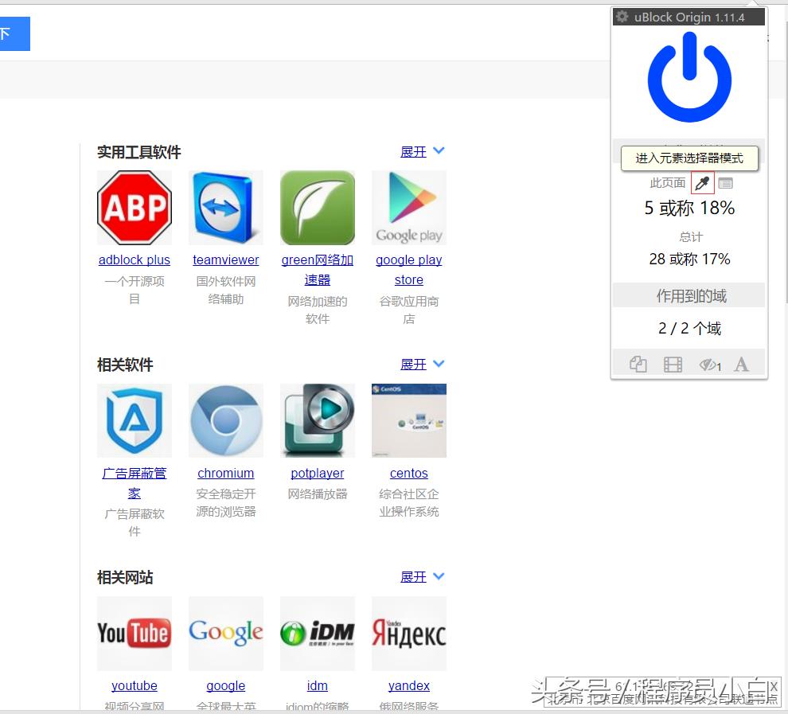The width and height of the screenshot is (788, 714).
Task: Click the Adblock Plus ABP icon
Action: tap(135, 208)
